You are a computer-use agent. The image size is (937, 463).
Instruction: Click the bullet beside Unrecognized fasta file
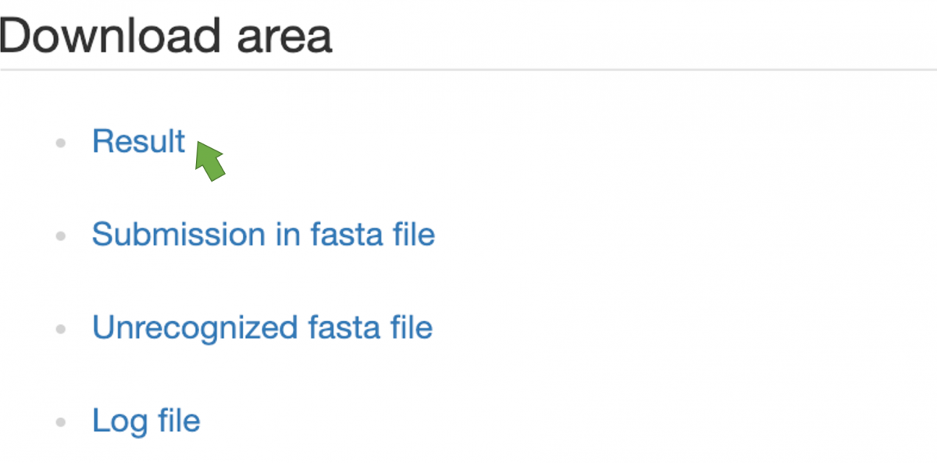tap(60, 330)
